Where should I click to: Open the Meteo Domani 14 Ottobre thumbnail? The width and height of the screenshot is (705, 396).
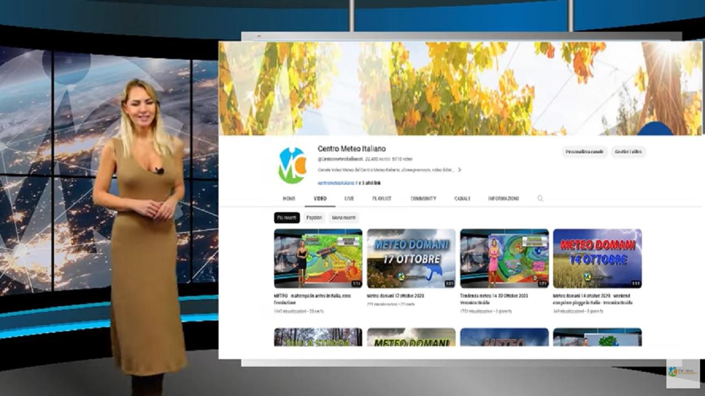pyautogui.click(x=598, y=258)
